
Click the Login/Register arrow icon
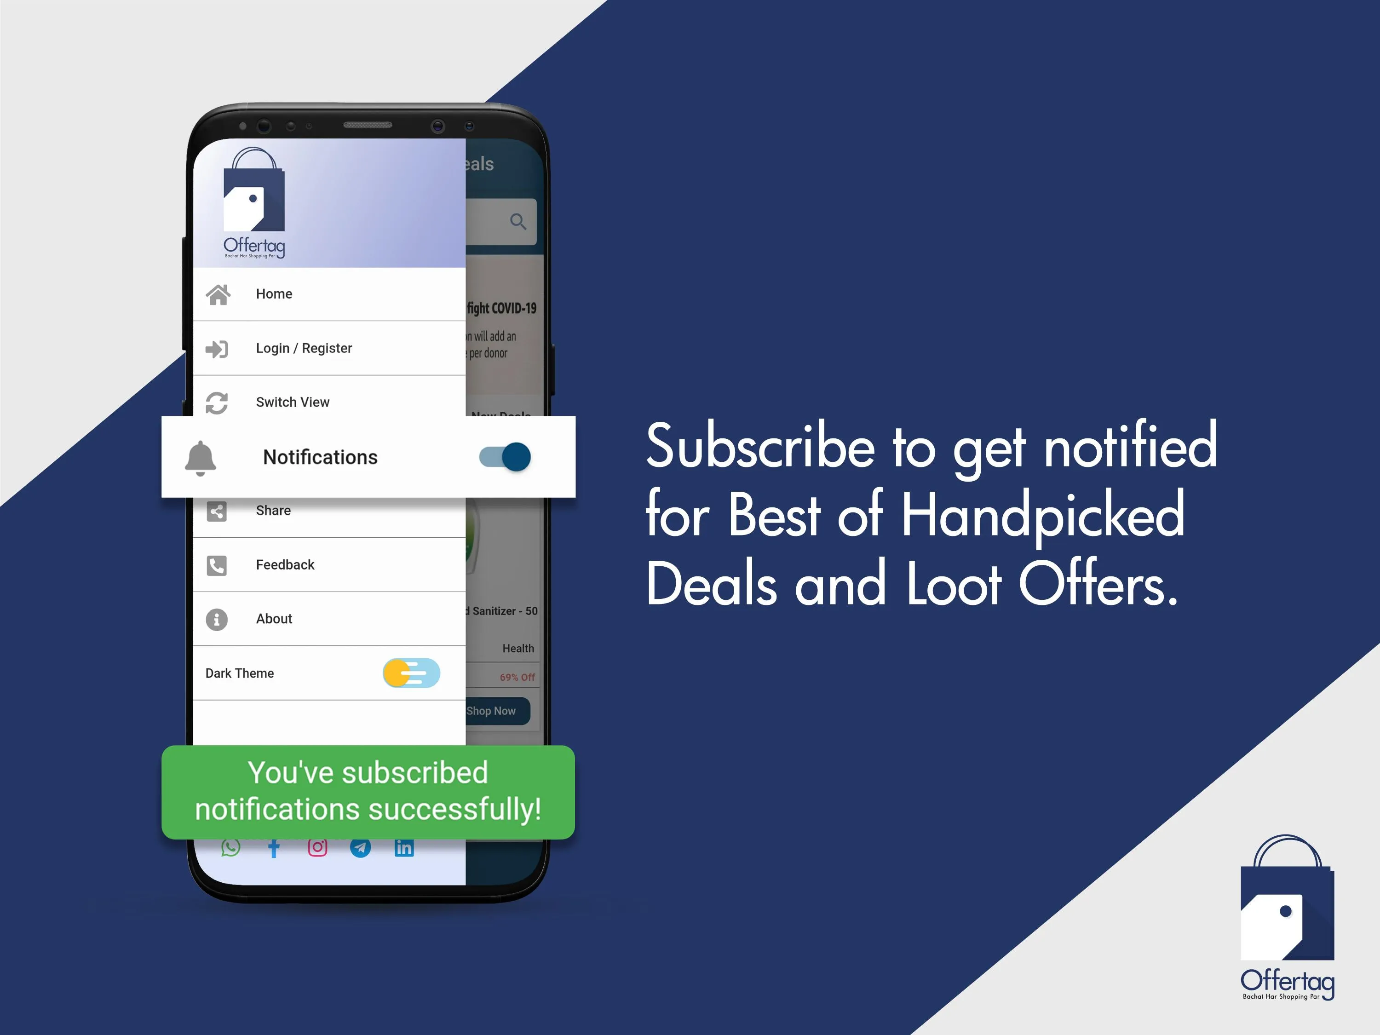point(219,348)
